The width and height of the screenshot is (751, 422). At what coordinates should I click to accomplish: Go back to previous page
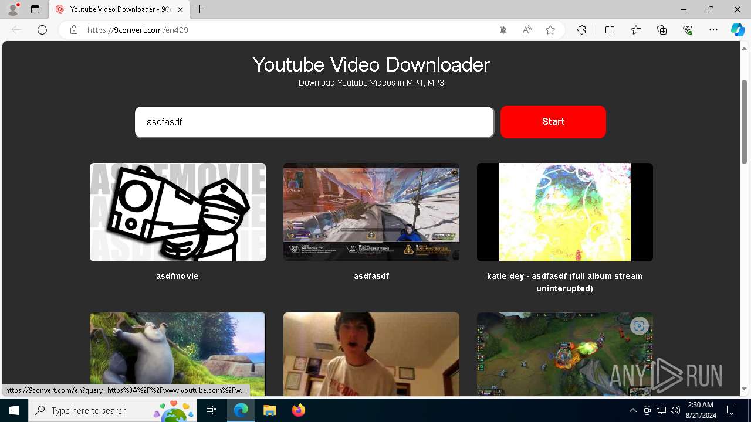pos(16,30)
